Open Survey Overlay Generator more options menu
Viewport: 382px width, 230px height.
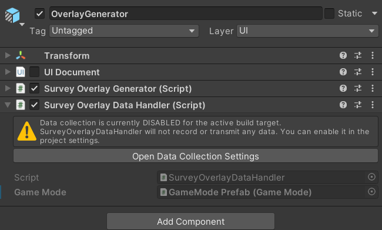pos(373,88)
